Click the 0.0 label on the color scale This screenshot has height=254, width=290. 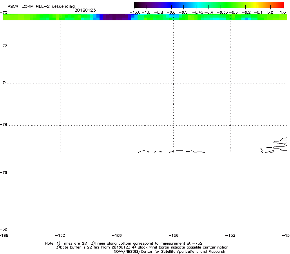(x=270, y=13)
